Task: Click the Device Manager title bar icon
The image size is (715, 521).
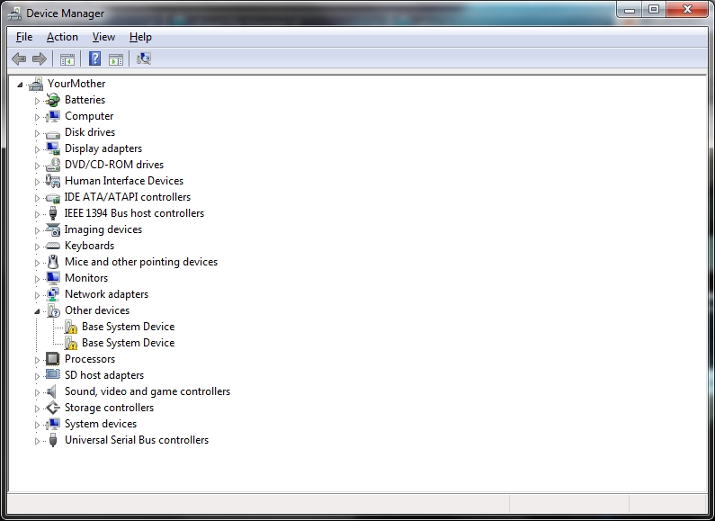Action: point(14,13)
